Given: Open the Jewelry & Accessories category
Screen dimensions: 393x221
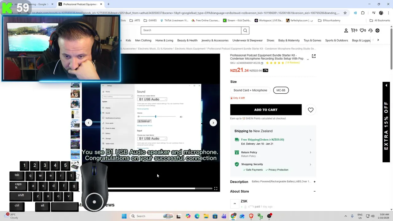Looking at the screenshot, I should [x=215, y=41].
